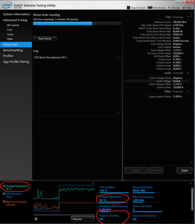
Task: Click the Core Voltage Offset -0,125 V value
Action: [177, 50]
